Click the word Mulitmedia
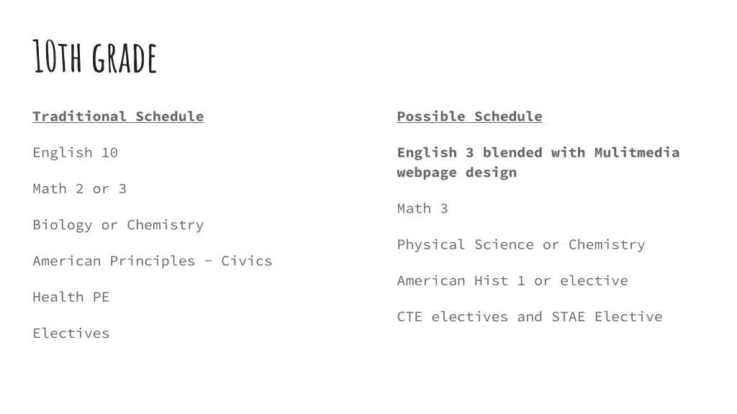Image resolution: width=737 pixels, height=414 pixels. [x=637, y=152]
